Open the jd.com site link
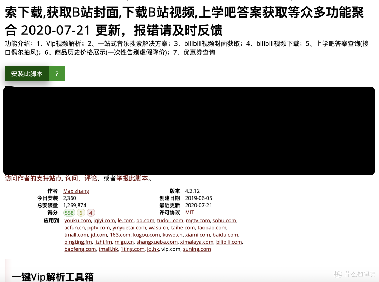This screenshot has width=379, height=282. coord(99,235)
